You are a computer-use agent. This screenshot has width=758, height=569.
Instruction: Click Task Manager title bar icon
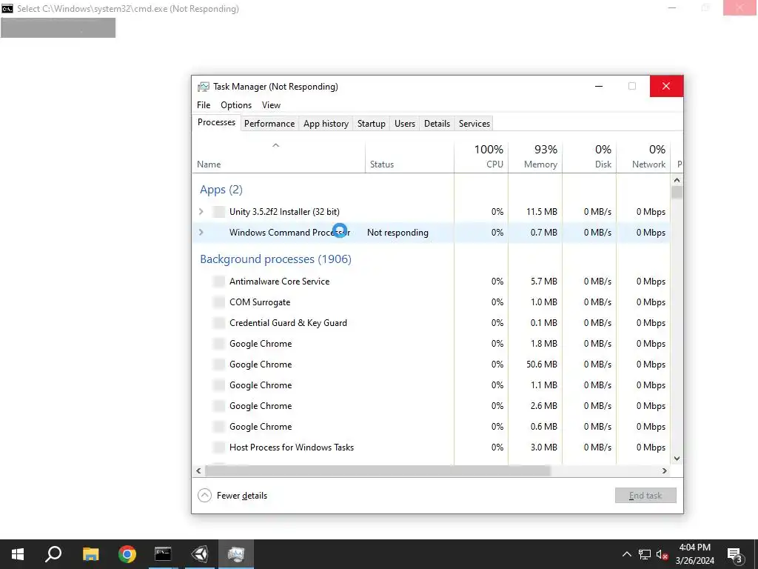[x=204, y=87]
